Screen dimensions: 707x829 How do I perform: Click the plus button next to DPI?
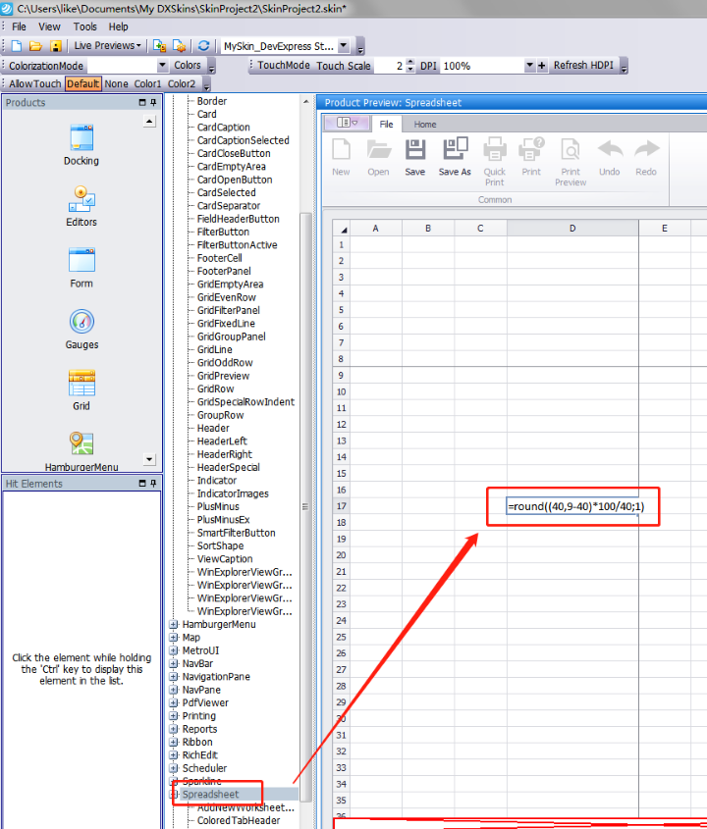pos(541,66)
